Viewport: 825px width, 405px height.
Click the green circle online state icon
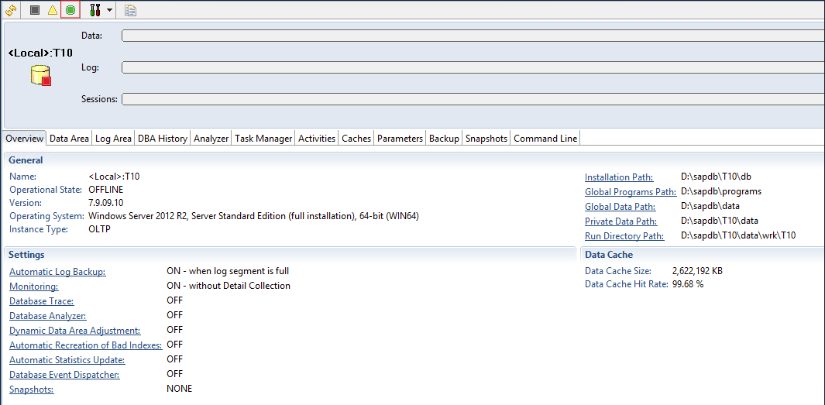[x=70, y=9]
